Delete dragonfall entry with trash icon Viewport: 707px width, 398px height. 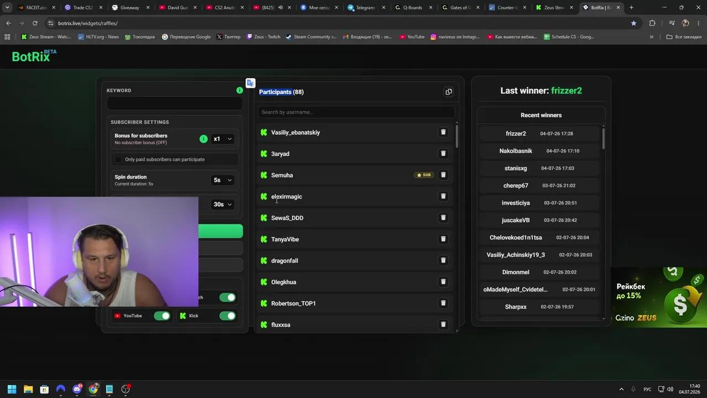pos(443,260)
